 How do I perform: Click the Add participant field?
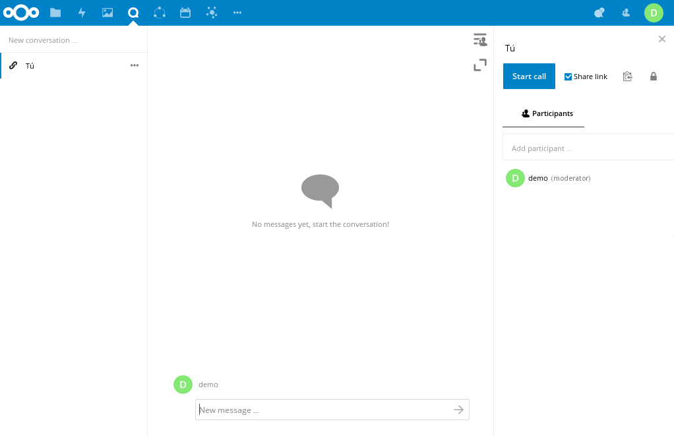point(587,148)
